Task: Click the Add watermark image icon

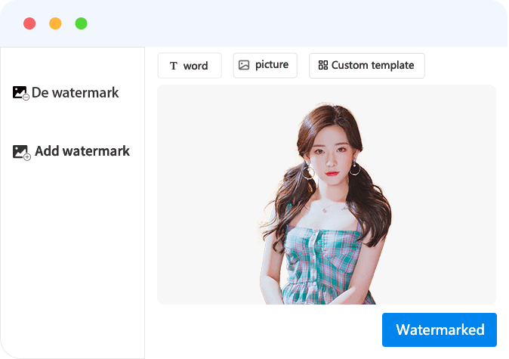Action: [20, 151]
